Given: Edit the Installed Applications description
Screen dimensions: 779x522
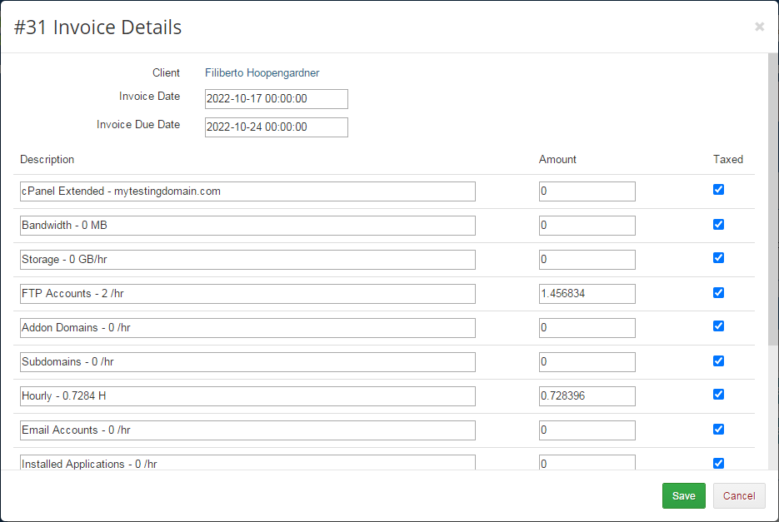Looking at the screenshot, I should pyautogui.click(x=247, y=463).
